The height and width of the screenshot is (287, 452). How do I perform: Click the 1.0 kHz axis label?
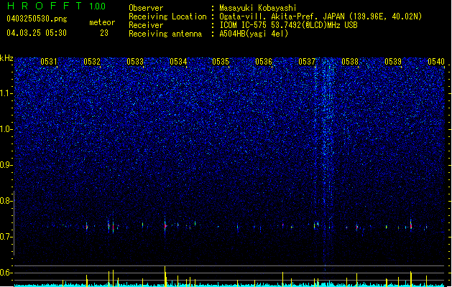pyautogui.click(x=6, y=129)
